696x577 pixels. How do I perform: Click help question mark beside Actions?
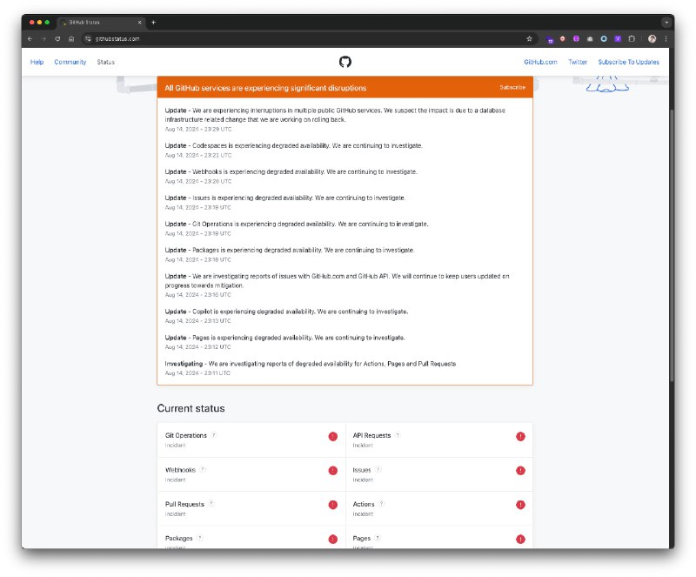[381, 504]
